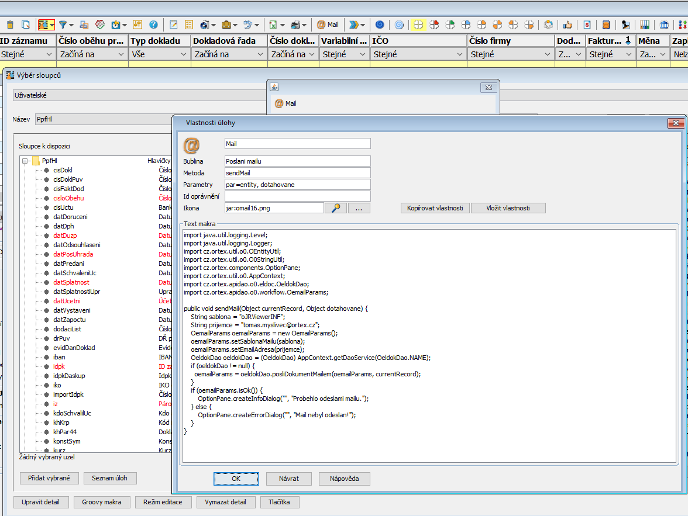This screenshot has width=688, height=516.
Task: Click the brown briefcase toolbar icon
Action: (226, 25)
